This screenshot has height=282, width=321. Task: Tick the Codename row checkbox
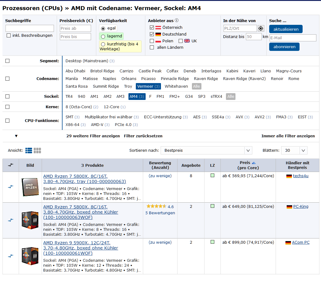coord(7,78)
